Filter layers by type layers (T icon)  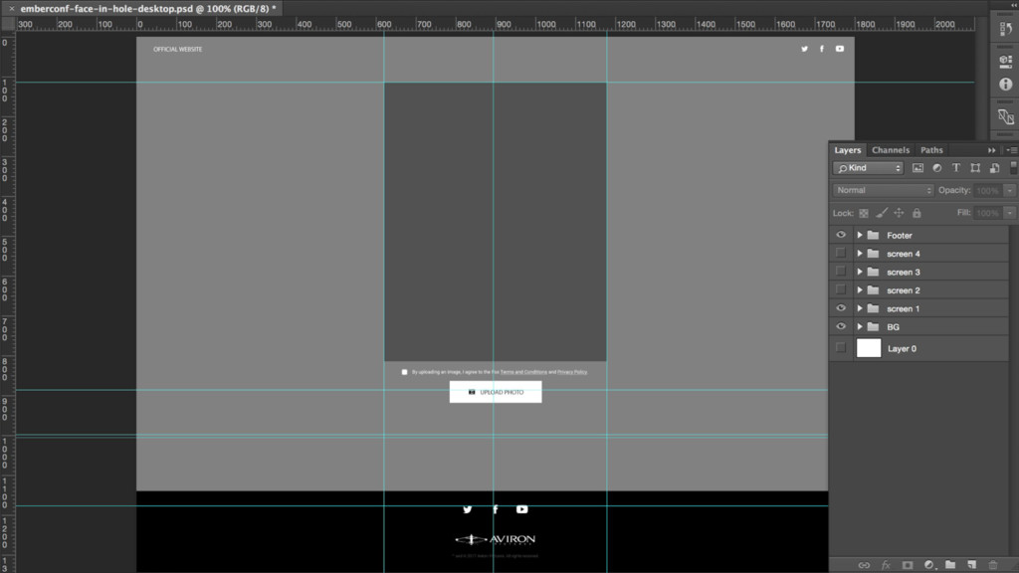coord(956,168)
